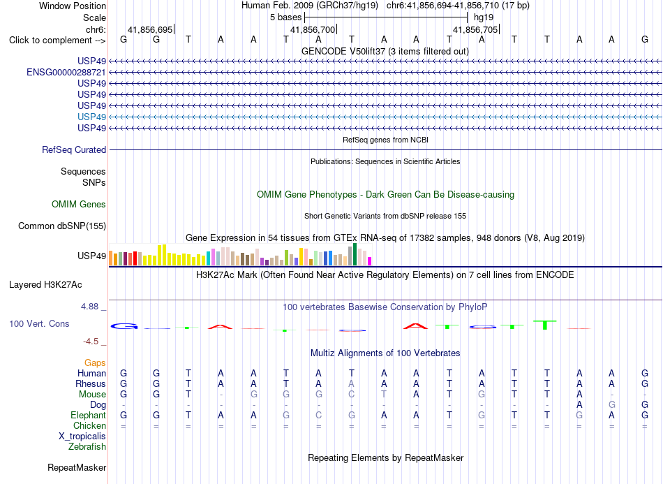663x484 pixels.
Task: Open GENCODE V50lift37 track title
Action: point(385,51)
